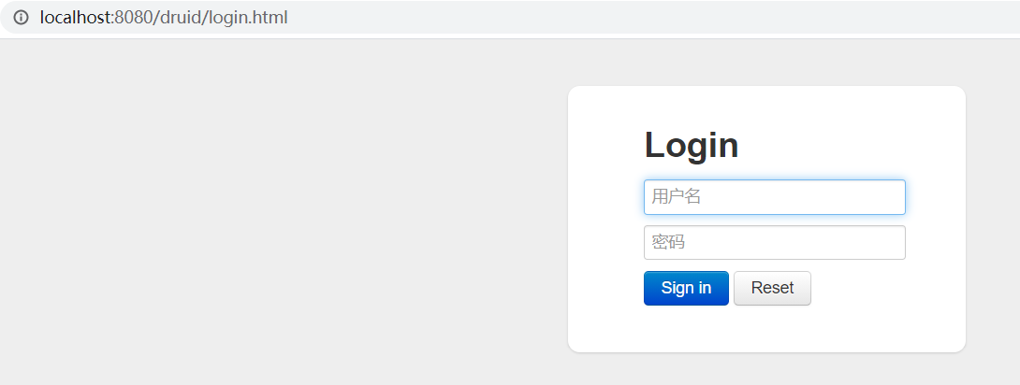Screen dimensions: 1020x385
Task: Click the localhost host name in the URL
Action: click(75, 18)
